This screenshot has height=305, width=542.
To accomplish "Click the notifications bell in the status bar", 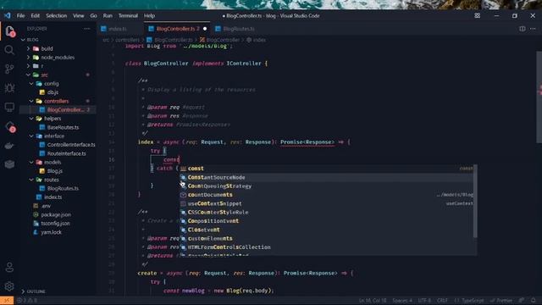I will (x=534, y=300).
